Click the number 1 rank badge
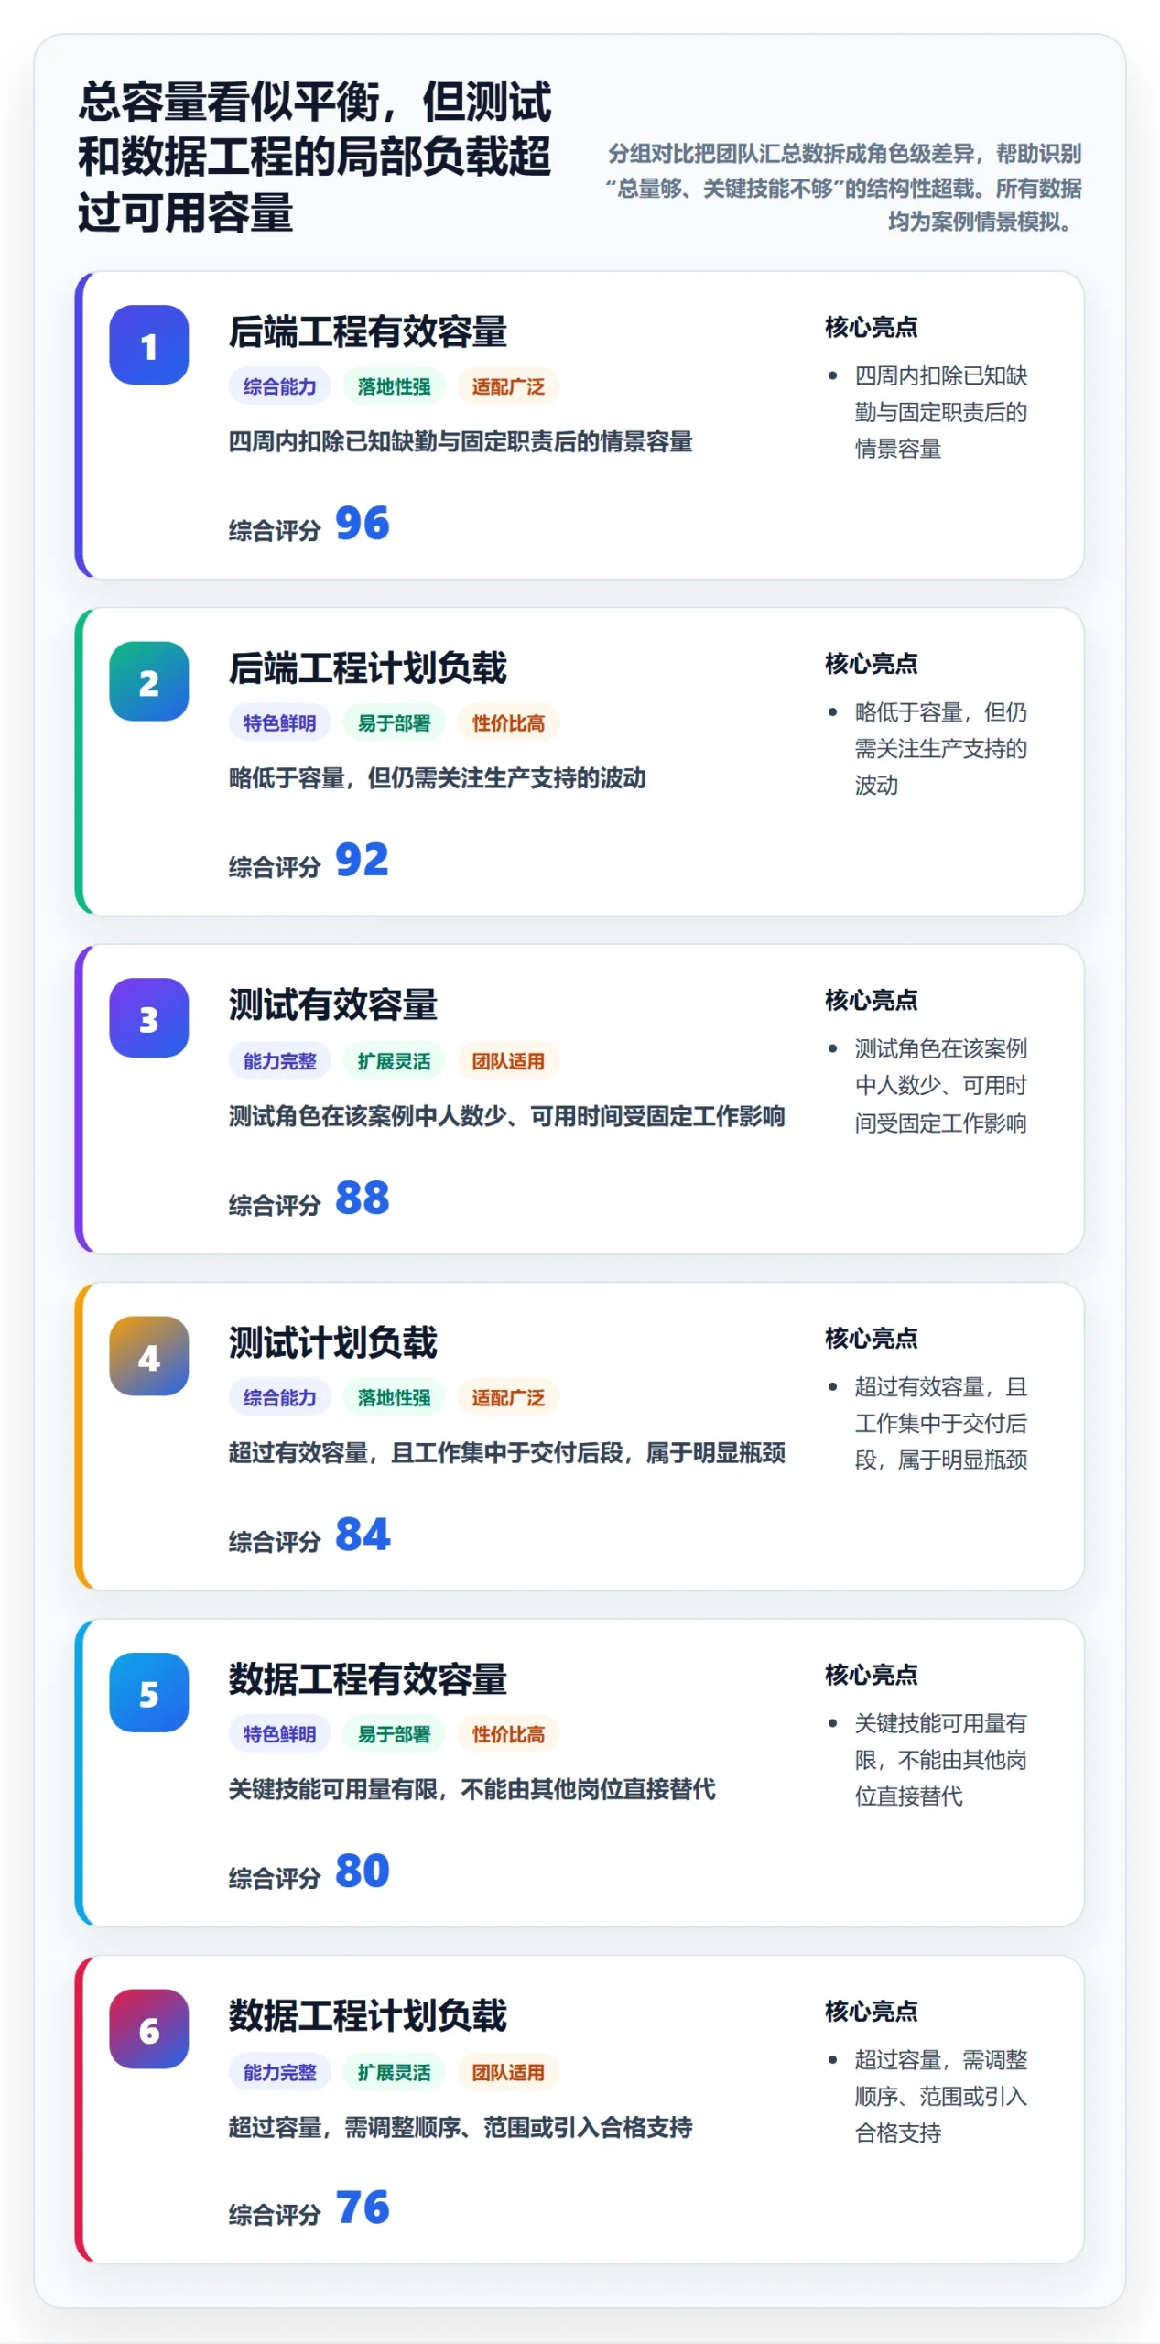Image resolution: width=1160 pixels, height=2344 pixels. pyautogui.click(x=148, y=344)
